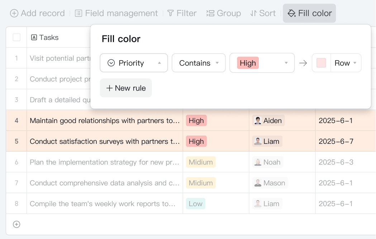376x239 pixels.
Task: Open the High value dropdown
Action: 262,63
